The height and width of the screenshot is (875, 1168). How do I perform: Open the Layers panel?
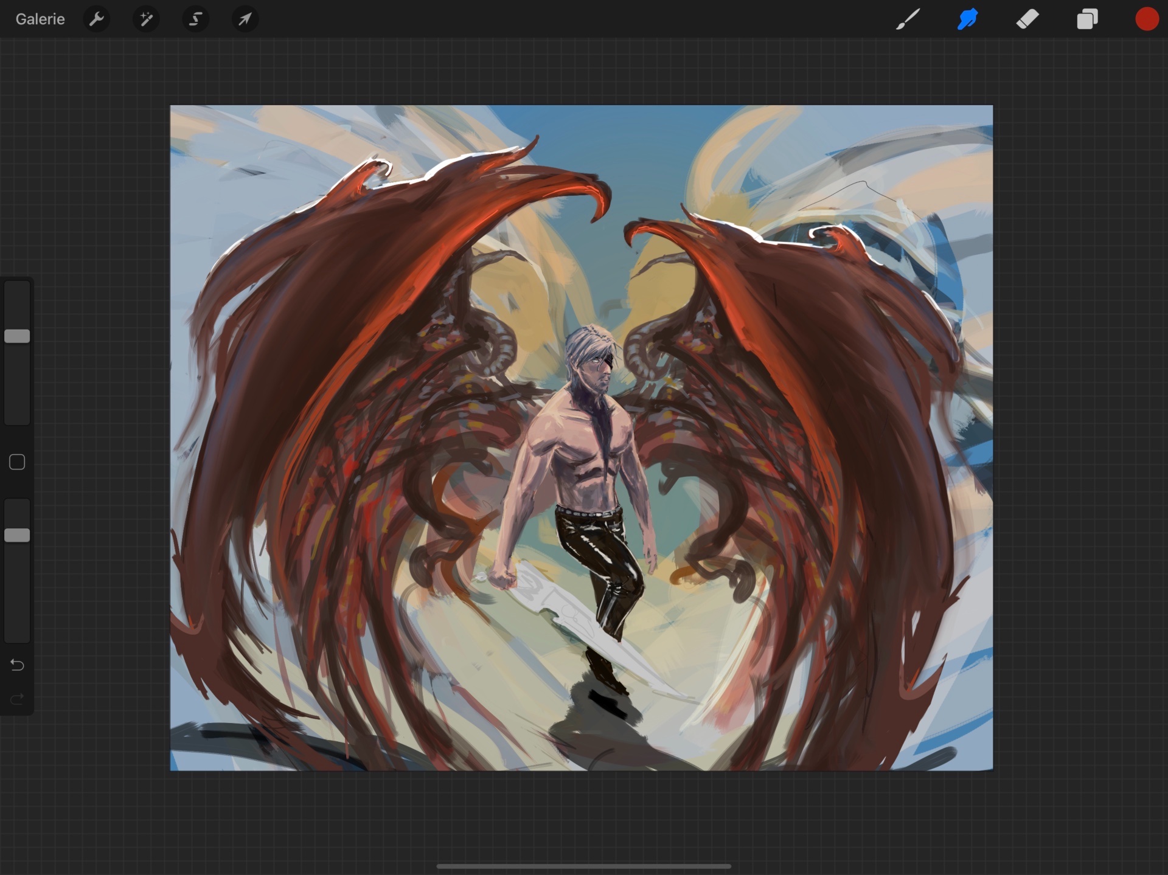1087,19
